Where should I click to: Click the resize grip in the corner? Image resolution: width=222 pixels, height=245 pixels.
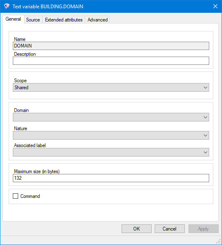click(218, 242)
